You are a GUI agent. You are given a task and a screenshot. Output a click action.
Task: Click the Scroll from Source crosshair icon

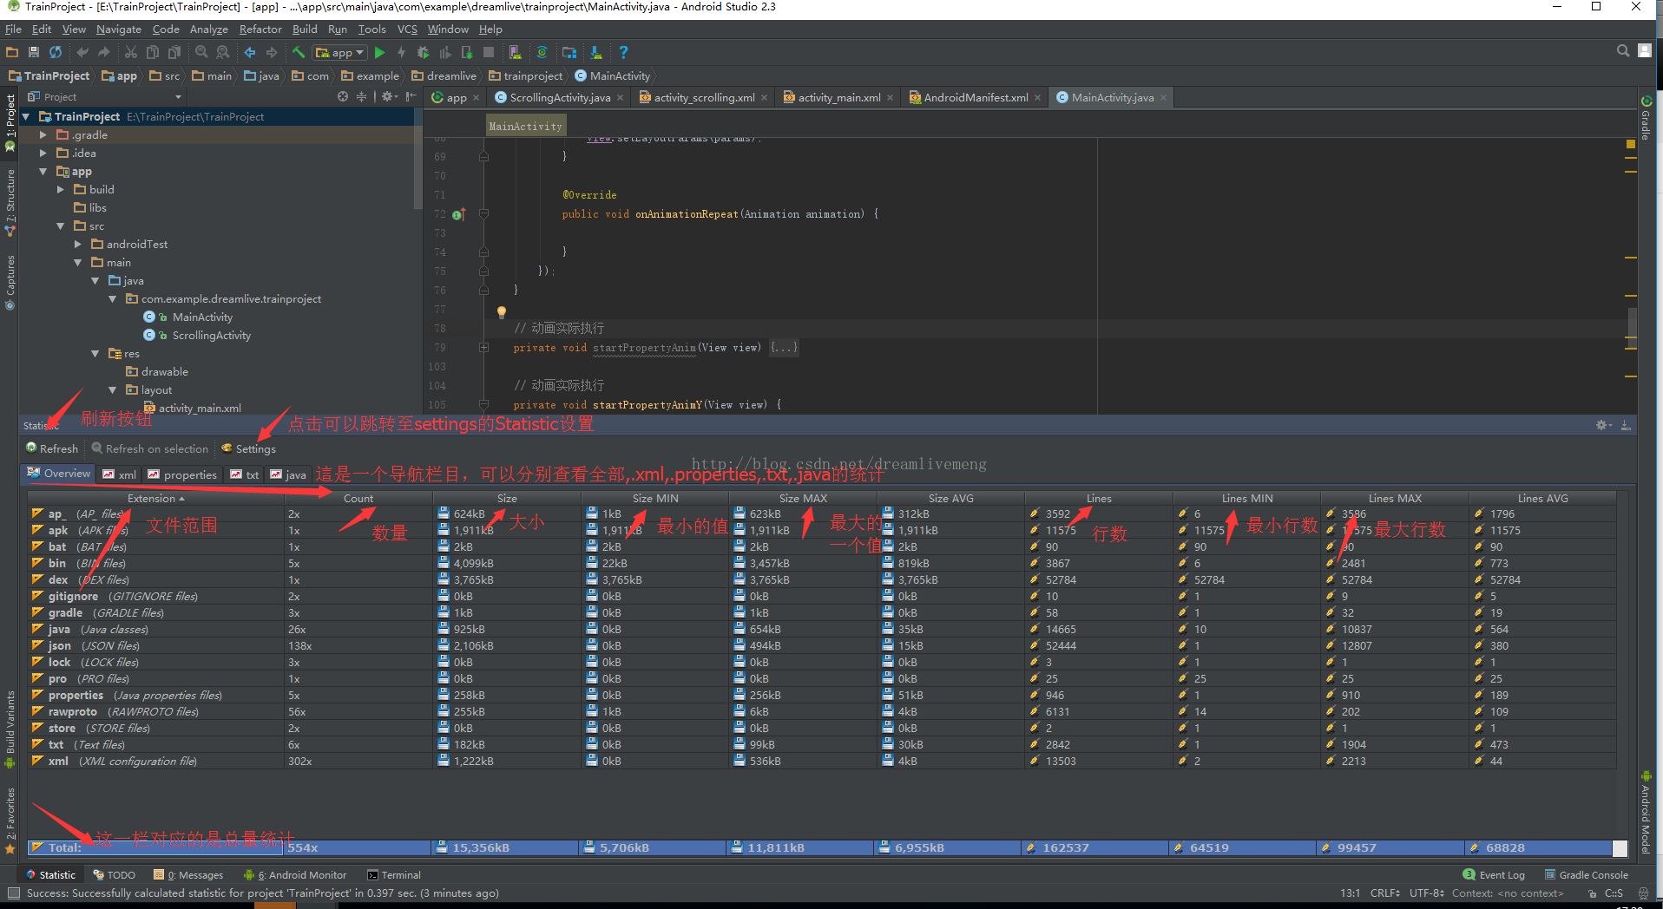[x=343, y=97]
